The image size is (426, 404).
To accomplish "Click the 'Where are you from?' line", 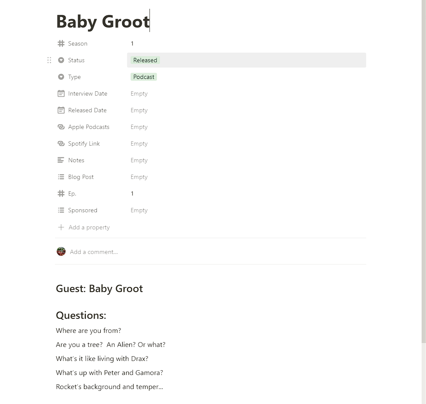I will click(88, 330).
